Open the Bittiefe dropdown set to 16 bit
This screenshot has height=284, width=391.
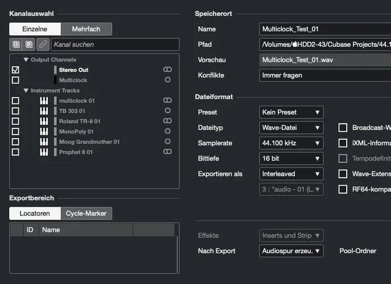pos(291,158)
